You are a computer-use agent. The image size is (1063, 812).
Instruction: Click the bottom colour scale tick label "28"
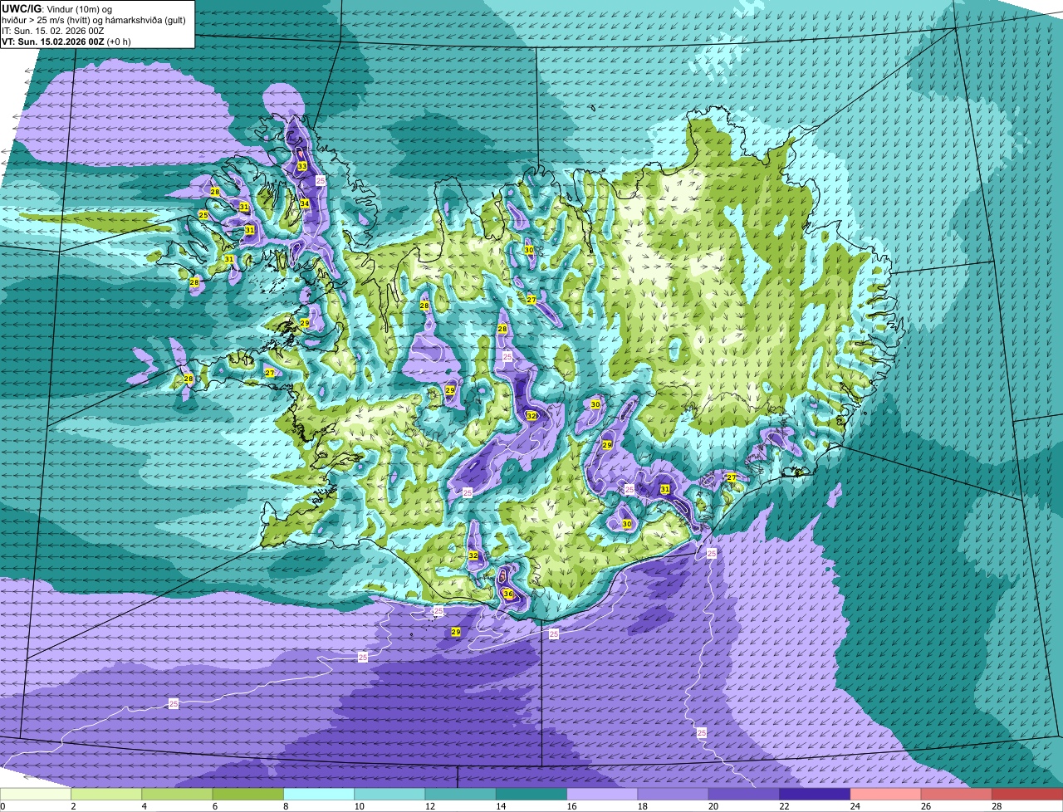coord(997,806)
